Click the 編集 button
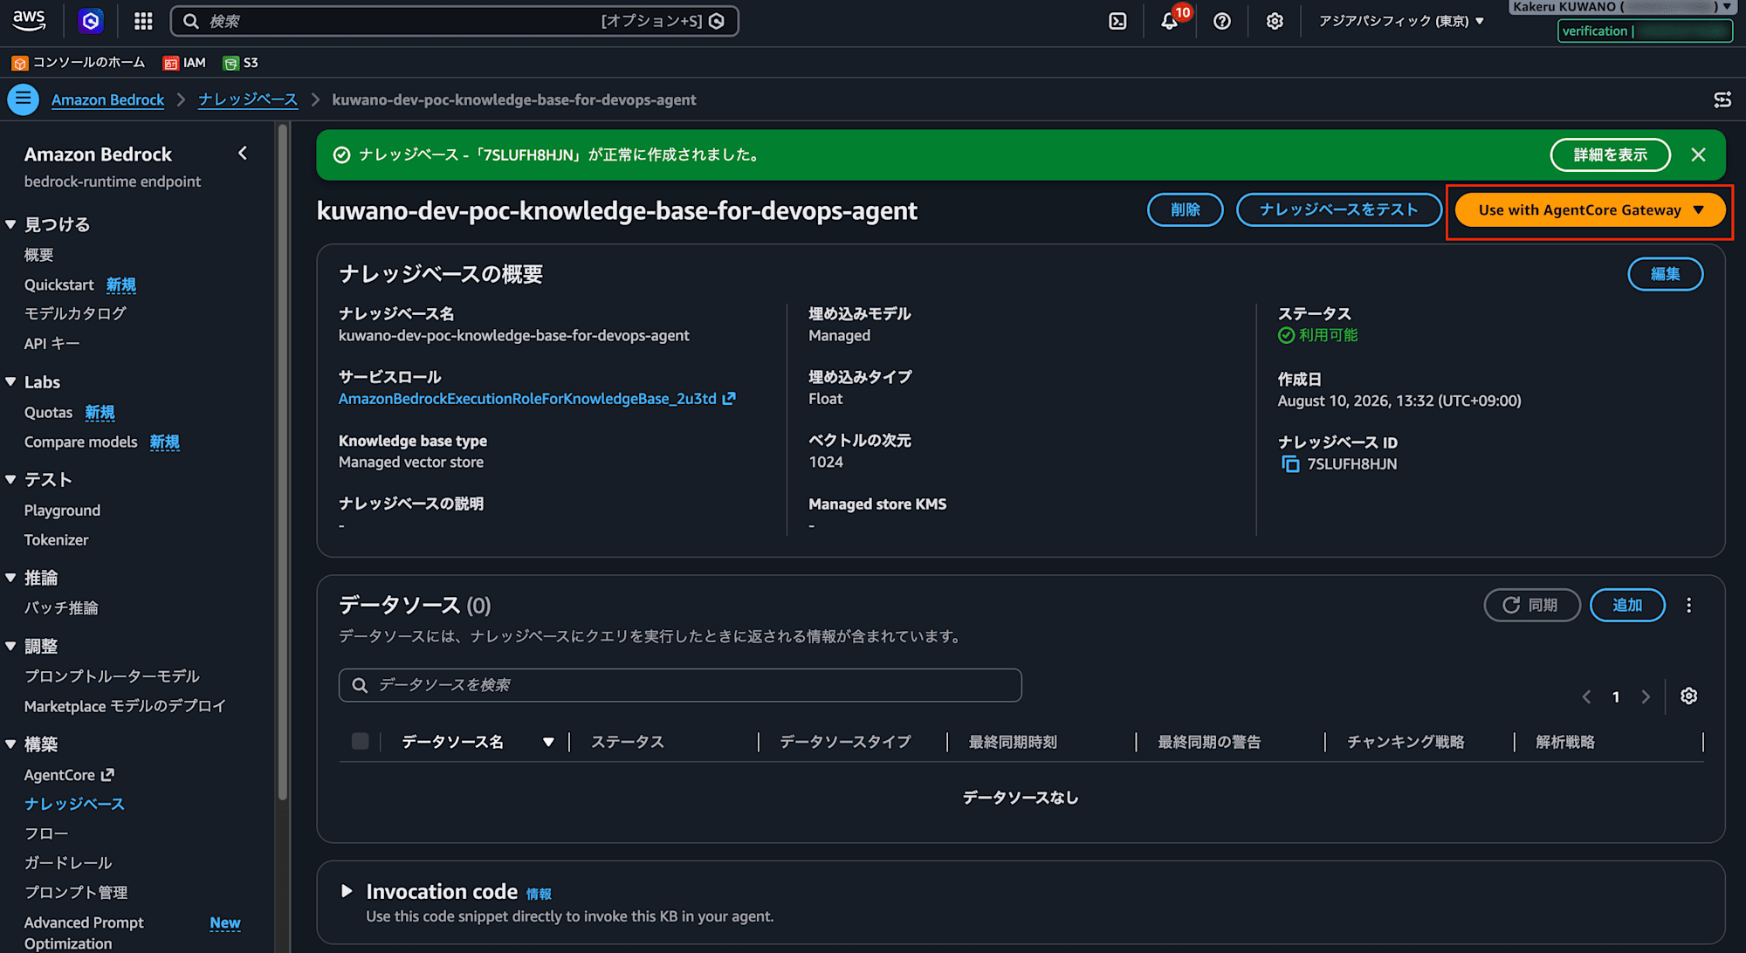 click(x=1665, y=274)
